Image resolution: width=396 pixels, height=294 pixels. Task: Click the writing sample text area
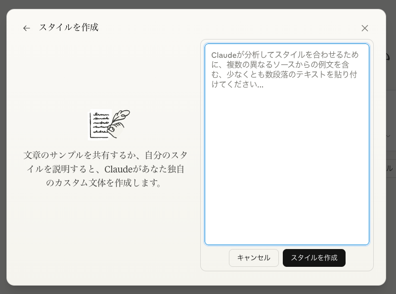(x=287, y=144)
